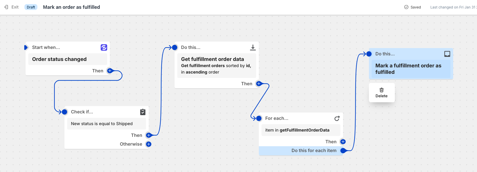Add a step after Otherwise branch
This screenshot has height=172, width=477.
pyautogui.click(x=149, y=144)
